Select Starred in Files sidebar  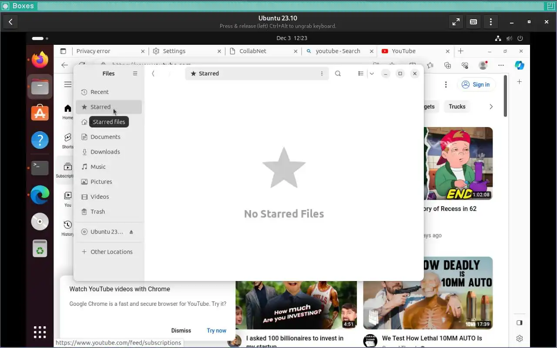pos(109,107)
